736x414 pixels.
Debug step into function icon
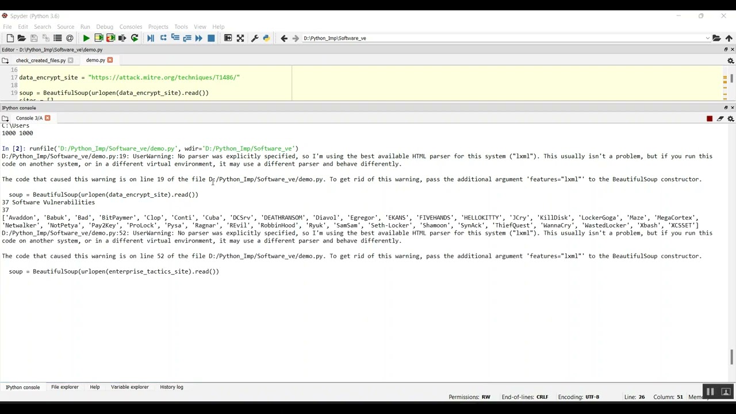click(175, 38)
